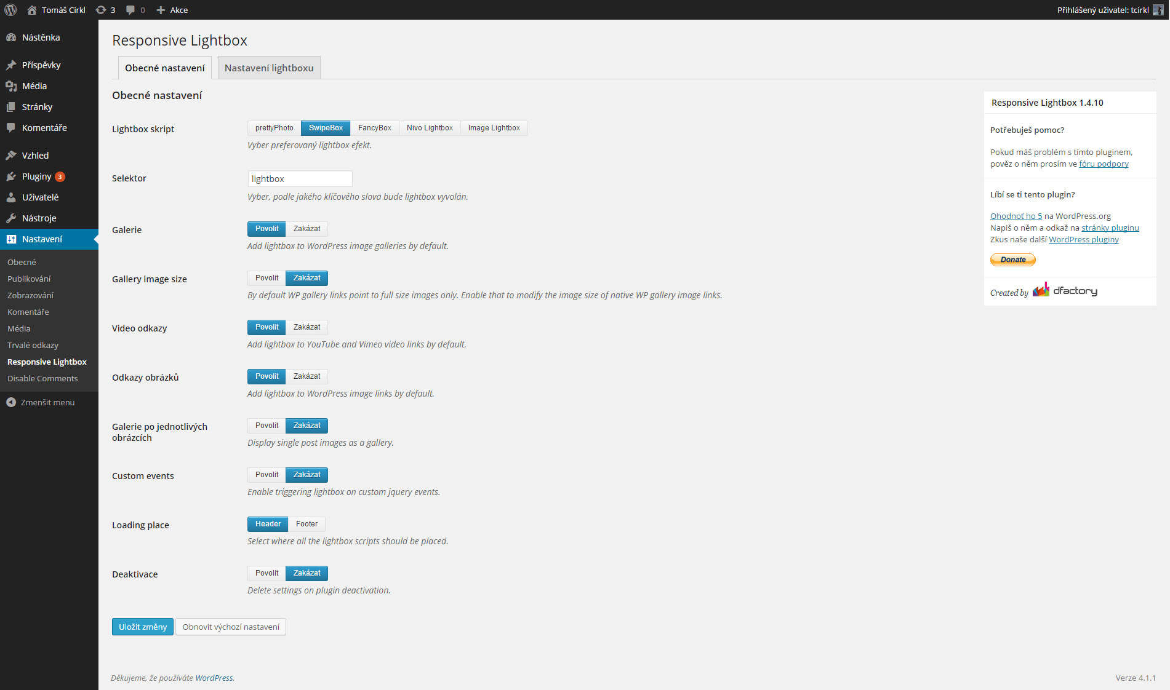
Task: Click the Vzhled appearance brush icon
Action: coord(11,156)
